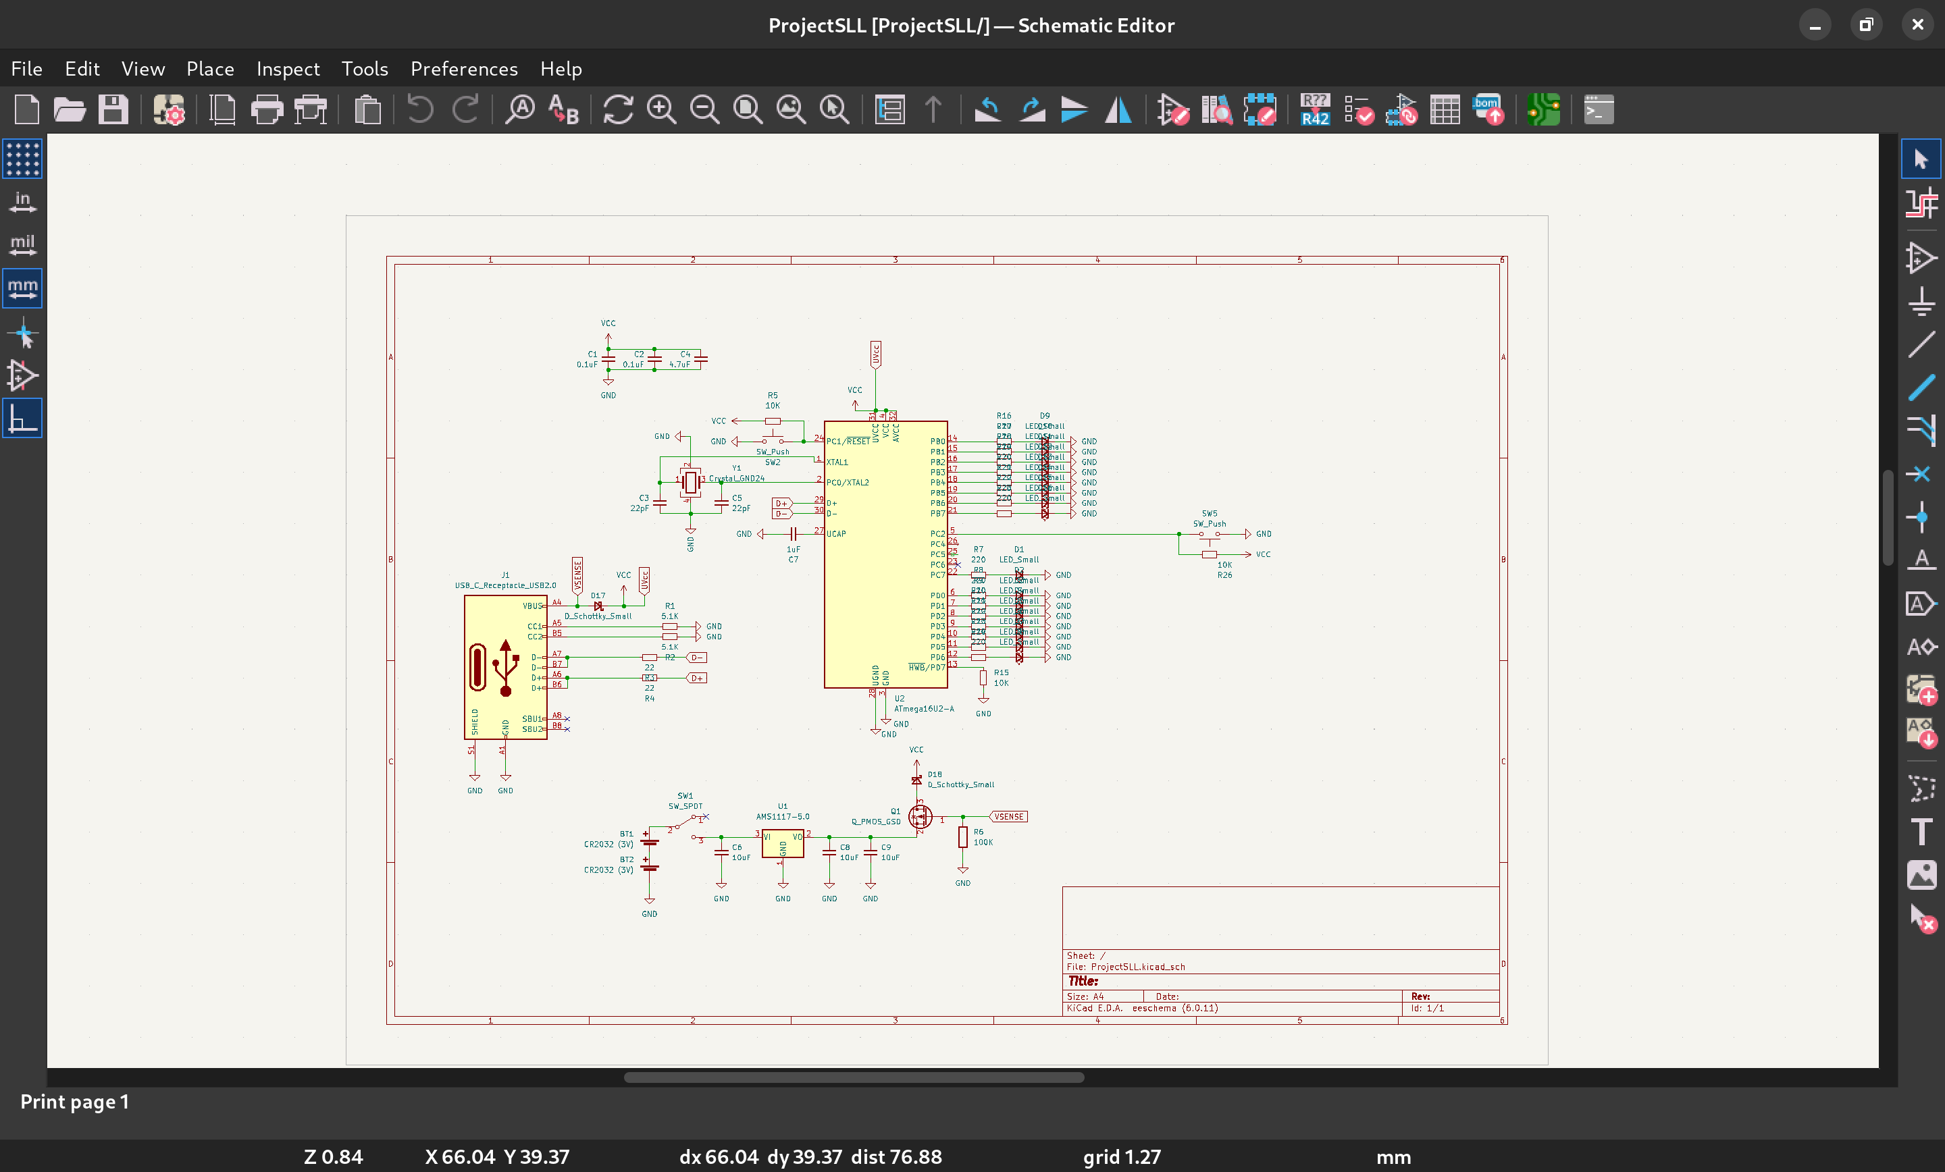The height and width of the screenshot is (1172, 1945).
Task: Mirror selection horizontally
Action: point(1118,109)
